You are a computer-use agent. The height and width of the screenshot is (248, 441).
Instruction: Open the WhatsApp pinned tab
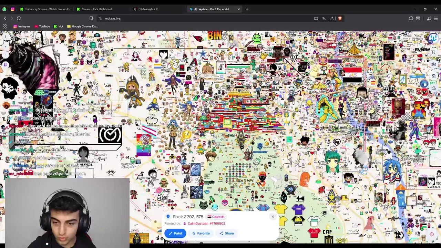click(4, 9)
